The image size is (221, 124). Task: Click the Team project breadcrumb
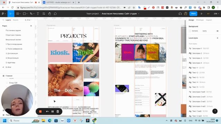pyautogui.click(x=93, y=14)
